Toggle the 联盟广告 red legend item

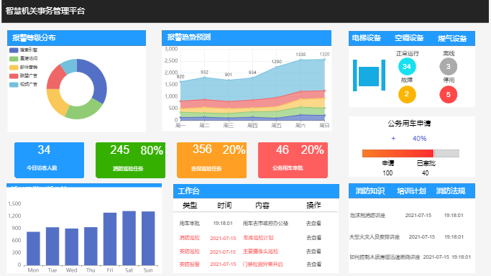point(24,75)
